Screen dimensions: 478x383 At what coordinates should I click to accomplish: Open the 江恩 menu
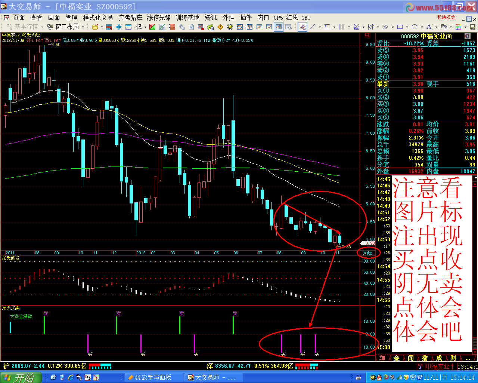[292, 18]
